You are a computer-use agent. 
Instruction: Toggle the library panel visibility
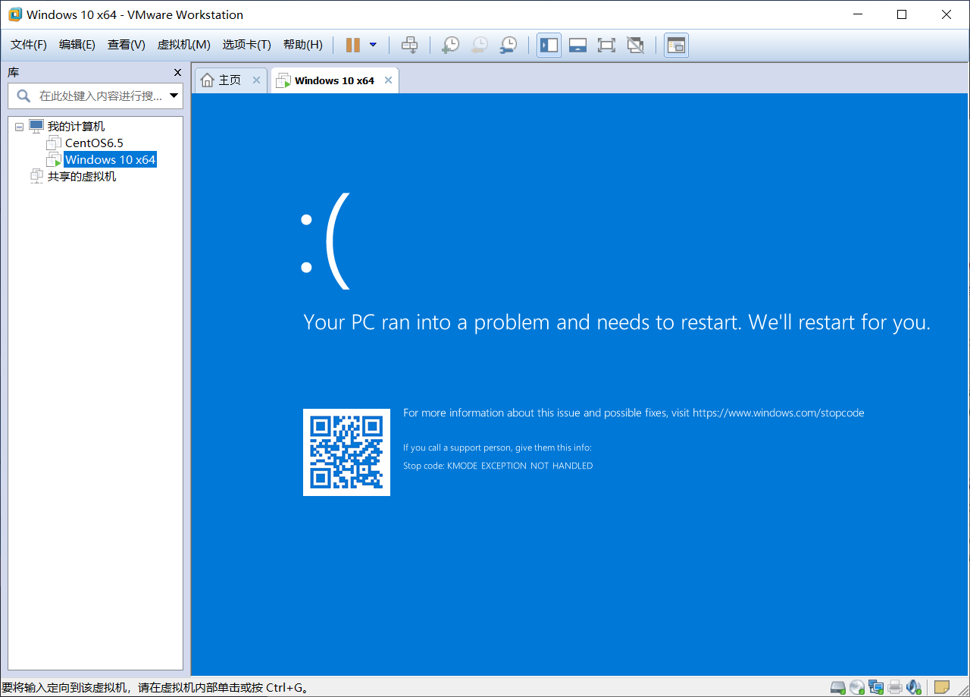coord(549,45)
